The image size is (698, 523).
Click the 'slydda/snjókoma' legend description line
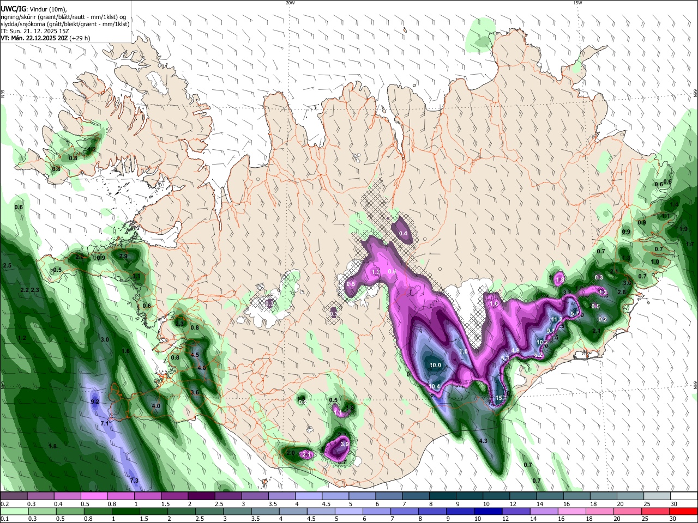[x=64, y=24]
